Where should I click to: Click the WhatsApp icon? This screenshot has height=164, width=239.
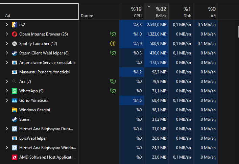coord(15,91)
